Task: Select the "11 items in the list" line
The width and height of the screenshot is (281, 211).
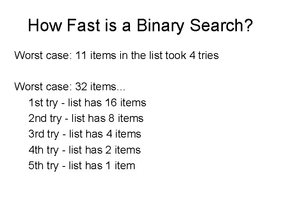Action: point(116,55)
